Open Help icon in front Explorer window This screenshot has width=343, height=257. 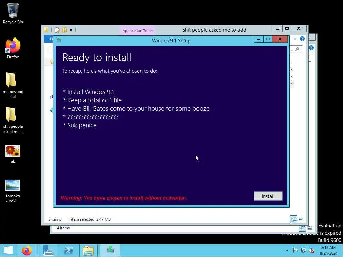pos(302,39)
